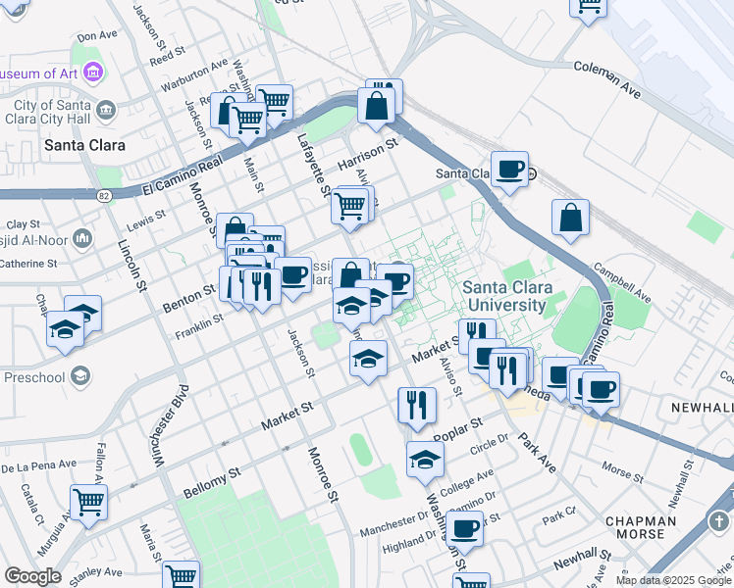Open the shopping bag marker next to Mission Santa Clara label
This screenshot has height=588, width=734.
point(350,273)
